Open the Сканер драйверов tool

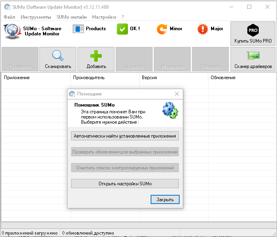[x=253, y=59]
